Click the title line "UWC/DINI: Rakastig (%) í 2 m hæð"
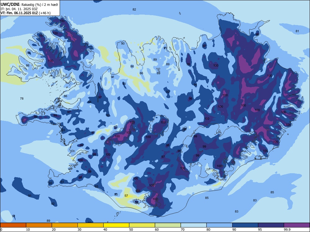This screenshot has width=310, height=232. [29, 5]
